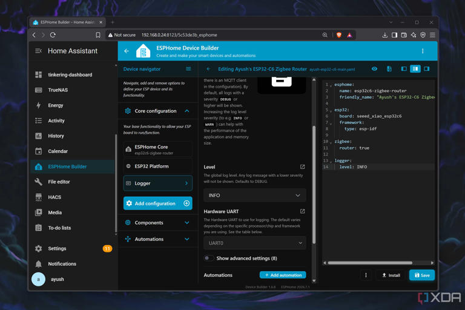Image resolution: width=465 pixels, height=310 pixels.
Task: Switch to right-panel-only layout icon
Action: [427, 69]
